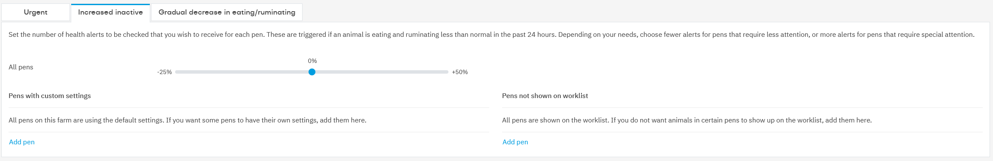Open the Urgent tab
Screen dimensions: 993x161
(36, 12)
